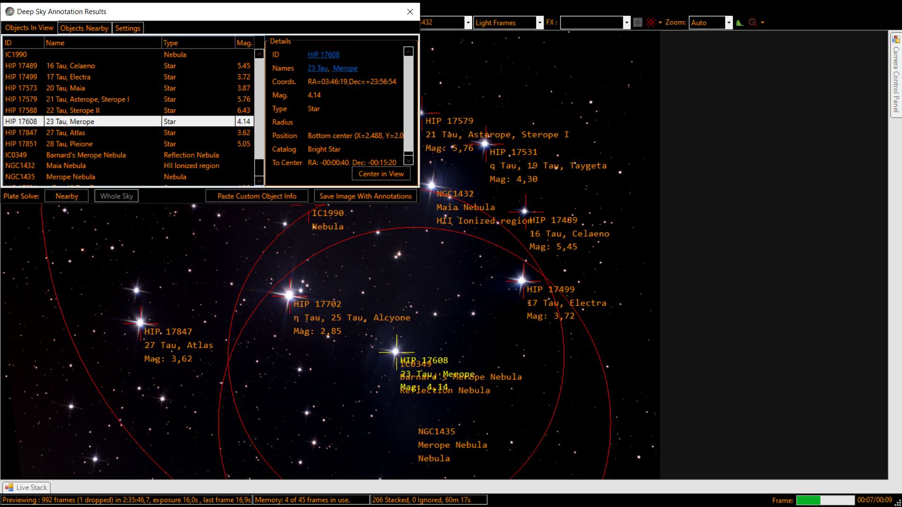Click Paste Custom Object Info button
Screen dimensions: 902x507
pyautogui.click(x=257, y=196)
